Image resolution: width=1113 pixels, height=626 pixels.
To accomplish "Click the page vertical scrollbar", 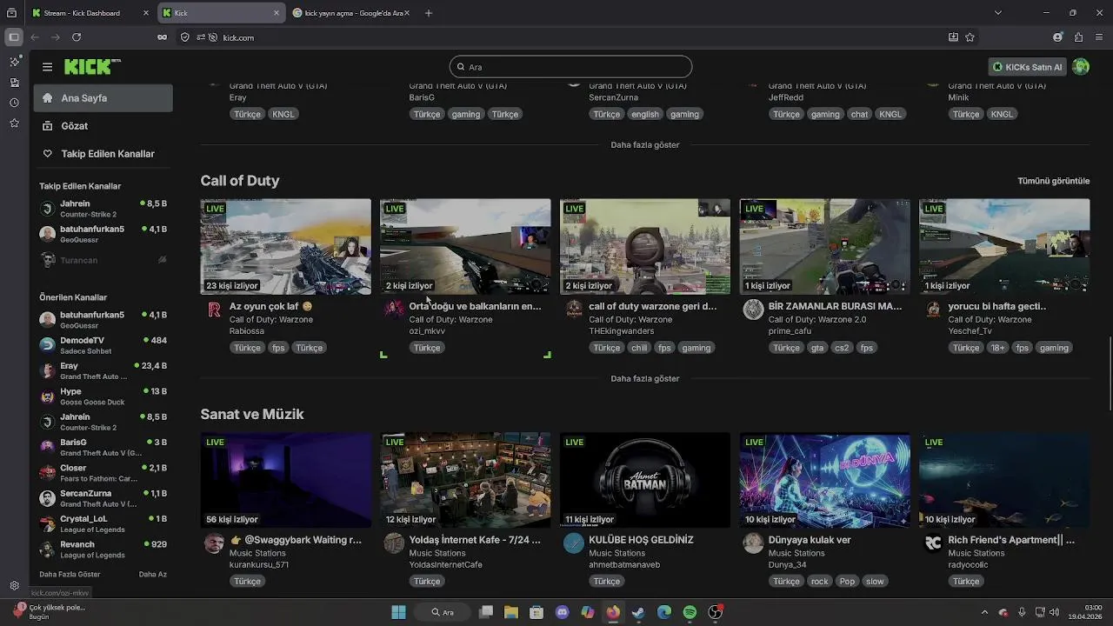I will [x=1110, y=374].
